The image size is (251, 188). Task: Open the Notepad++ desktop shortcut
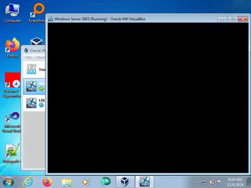pos(12,153)
